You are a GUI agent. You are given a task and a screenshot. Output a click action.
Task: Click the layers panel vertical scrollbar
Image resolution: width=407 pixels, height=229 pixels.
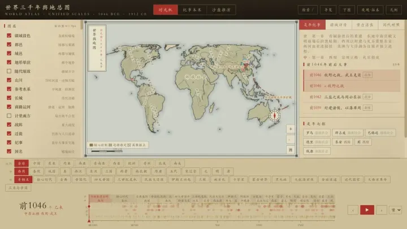click(82, 25)
